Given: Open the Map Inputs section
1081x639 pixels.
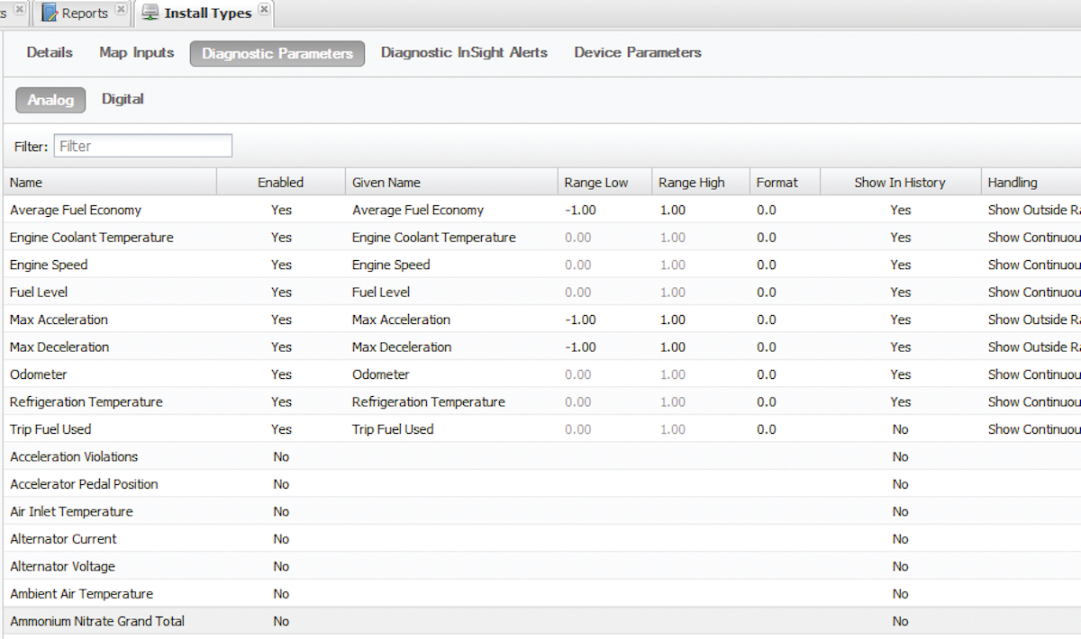Looking at the screenshot, I should pyautogui.click(x=136, y=53).
